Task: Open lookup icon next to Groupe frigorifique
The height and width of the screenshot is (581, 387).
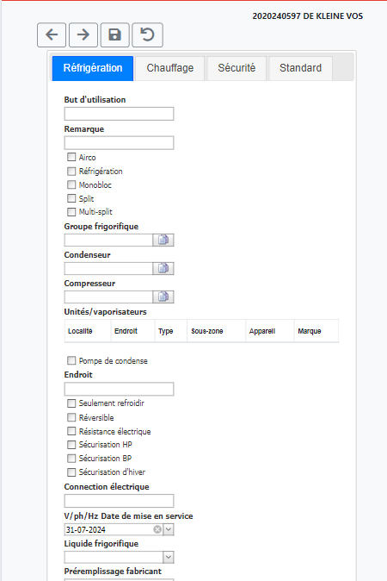Action: [x=163, y=241]
